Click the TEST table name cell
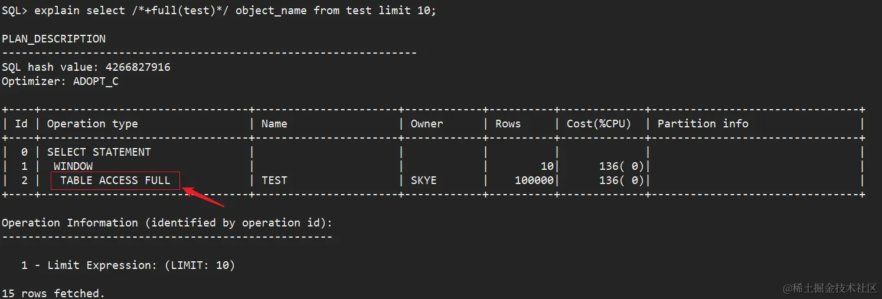The height and width of the screenshot is (299, 882). (x=274, y=180)
